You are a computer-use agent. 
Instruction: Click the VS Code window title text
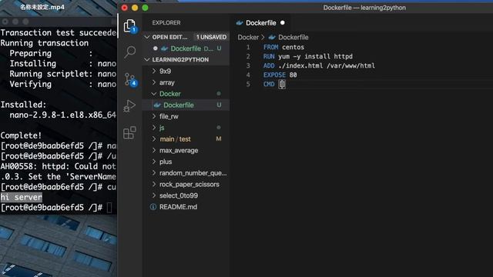point(364,8)
